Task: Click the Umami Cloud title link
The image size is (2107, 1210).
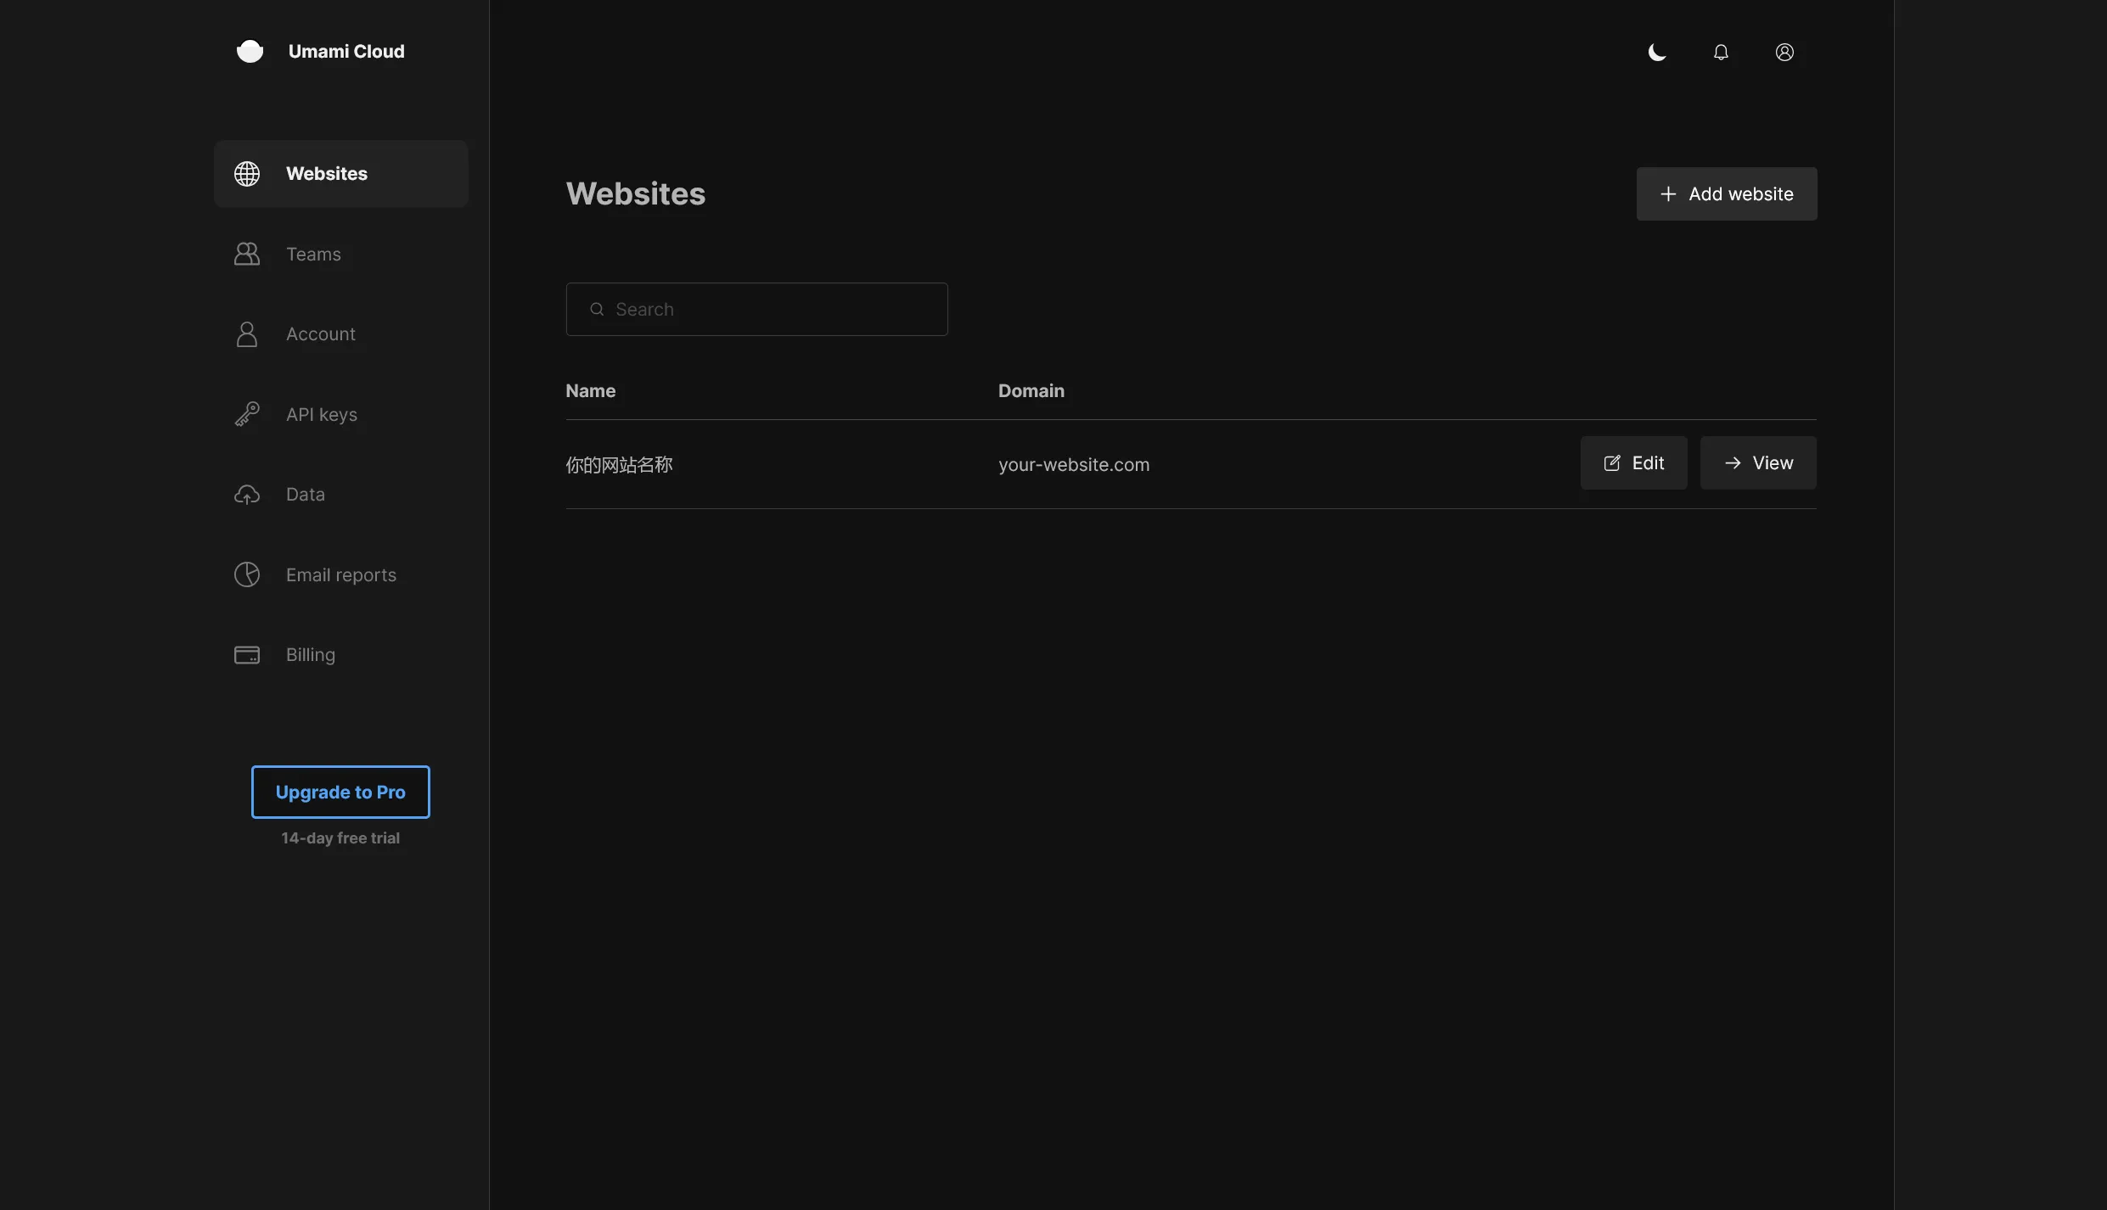Action: pyautogui.click(x=346, y=52)
